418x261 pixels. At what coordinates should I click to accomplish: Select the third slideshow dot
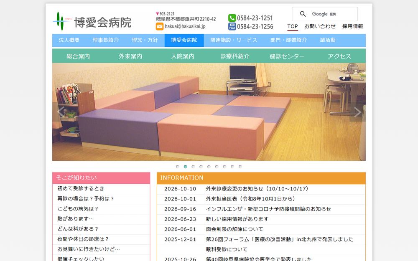[193, 167]
